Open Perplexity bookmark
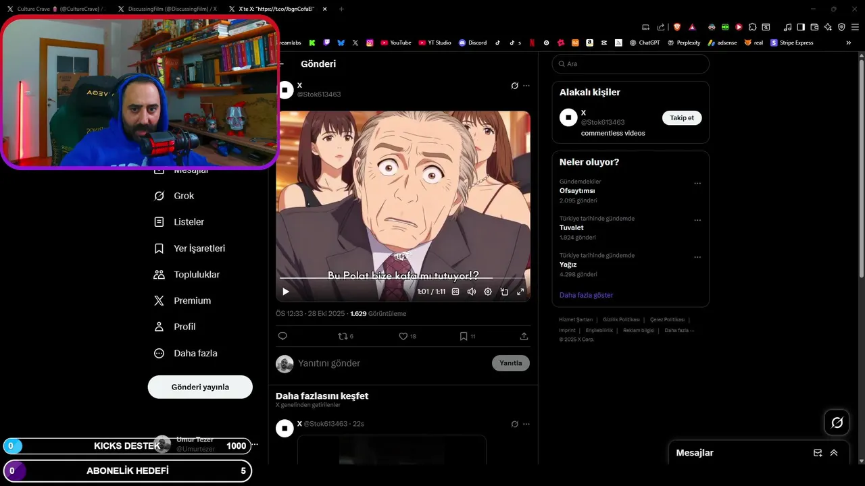This screenshot has height=486, width=865. tap(684, 43)
